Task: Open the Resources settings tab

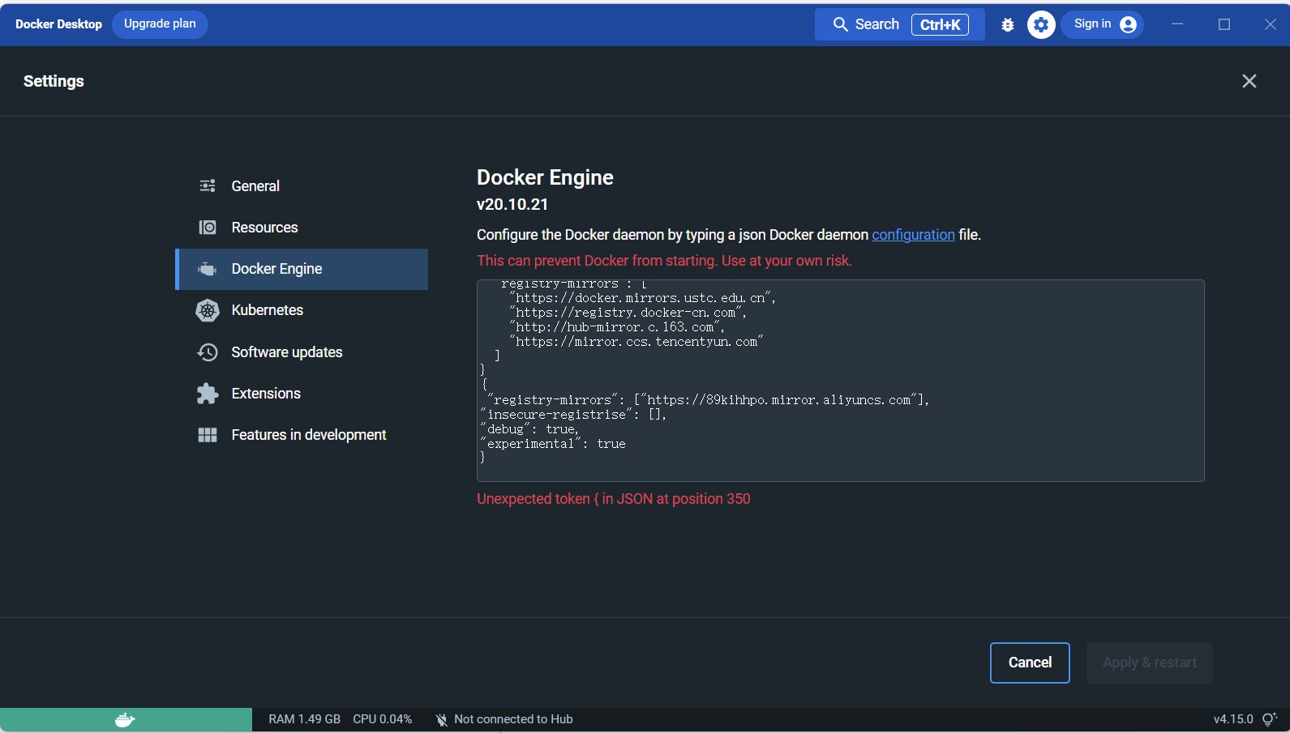Action: [302, 228]
